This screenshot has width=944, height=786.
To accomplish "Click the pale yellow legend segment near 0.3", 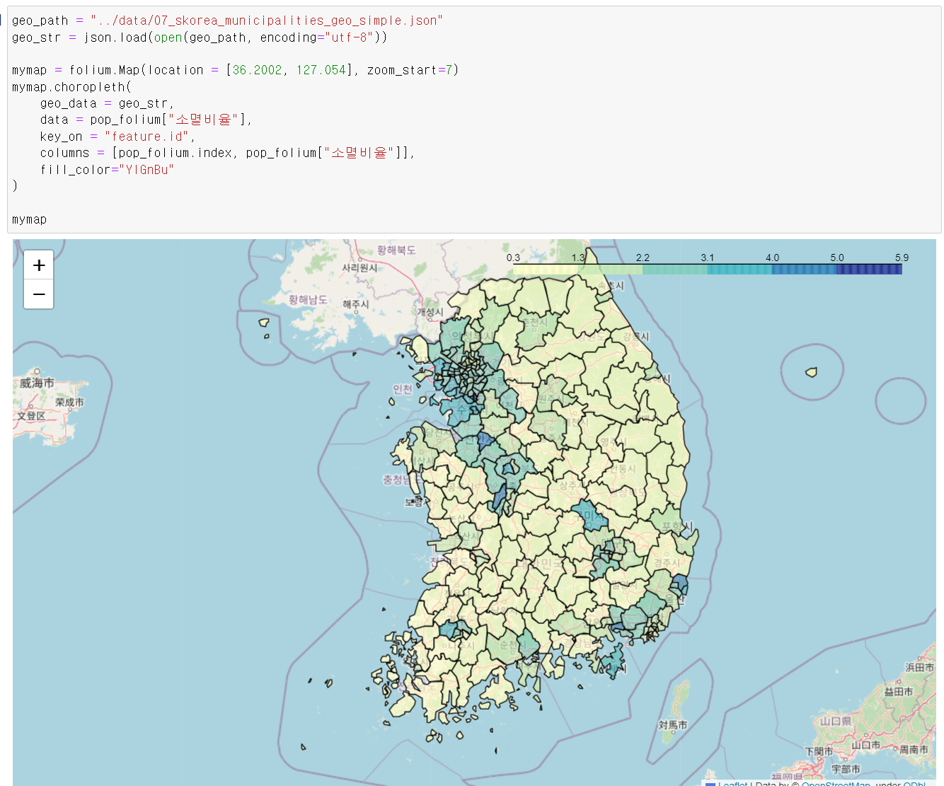I will [545, 269].
